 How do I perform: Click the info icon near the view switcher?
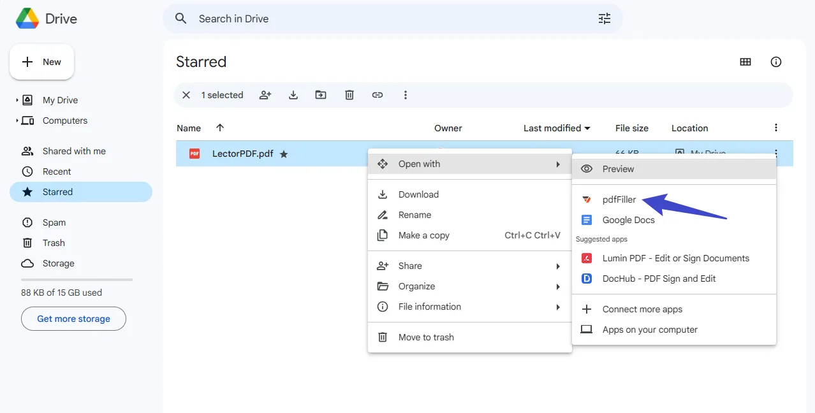pyautogui.click(x=775, y=62)
